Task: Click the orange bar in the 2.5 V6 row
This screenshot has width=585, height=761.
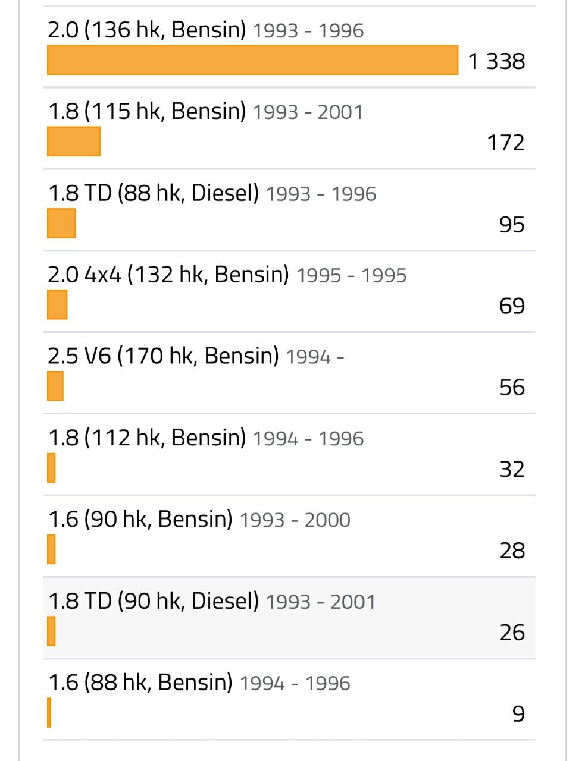Action: coord(55,386)
